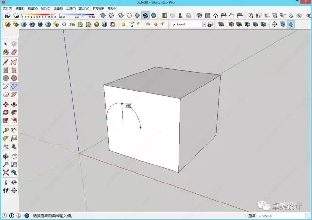Select the Rectangle tool
Viewport: 312px width, 220px height.
pyautogui.click(x=6, y=70)
